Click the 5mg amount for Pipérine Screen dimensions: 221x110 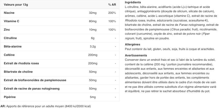(93, 97)
